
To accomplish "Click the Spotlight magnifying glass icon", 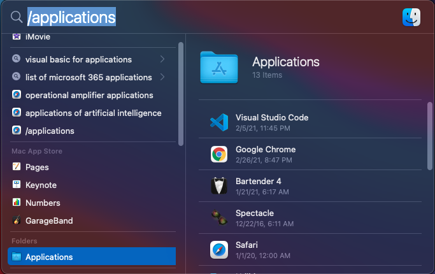I will point(17,17).
